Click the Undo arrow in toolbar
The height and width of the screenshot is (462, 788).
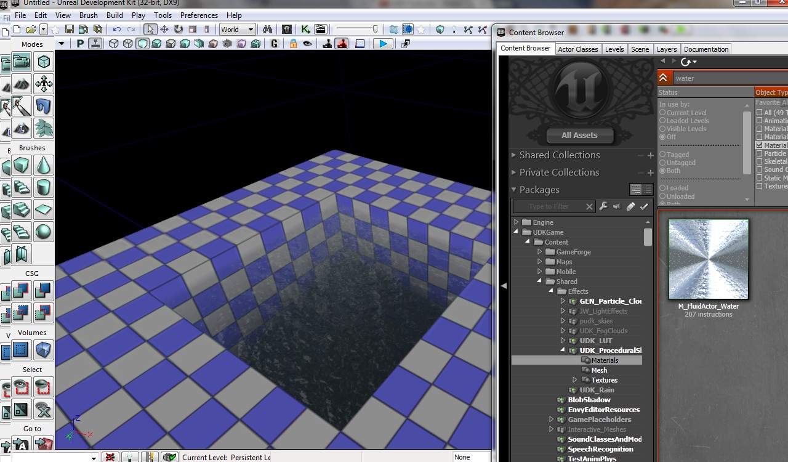116,29
